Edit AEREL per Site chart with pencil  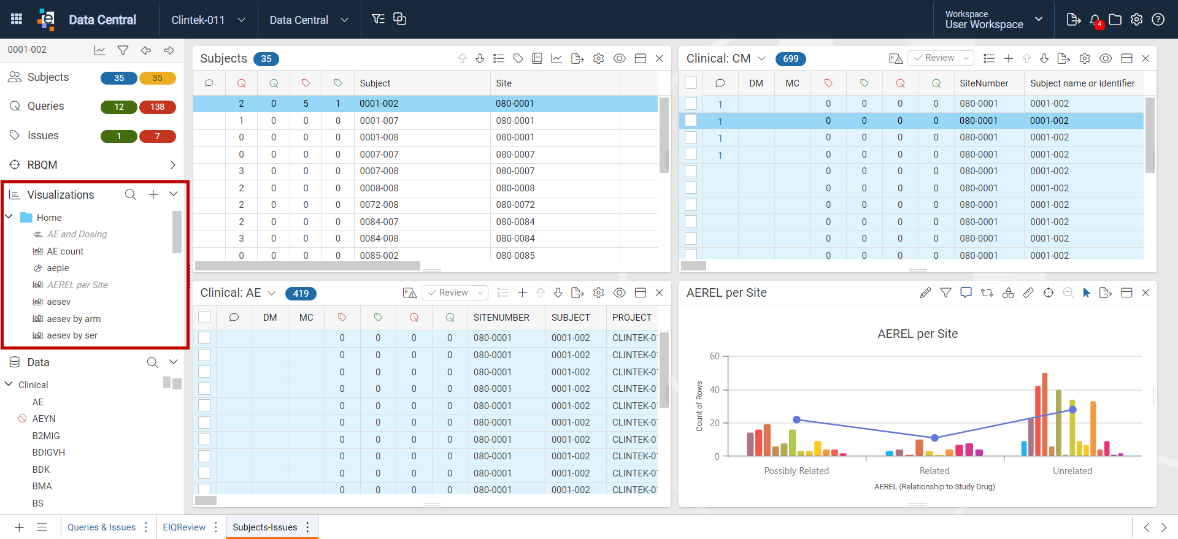pyautogui.click(x=925, y=293)
